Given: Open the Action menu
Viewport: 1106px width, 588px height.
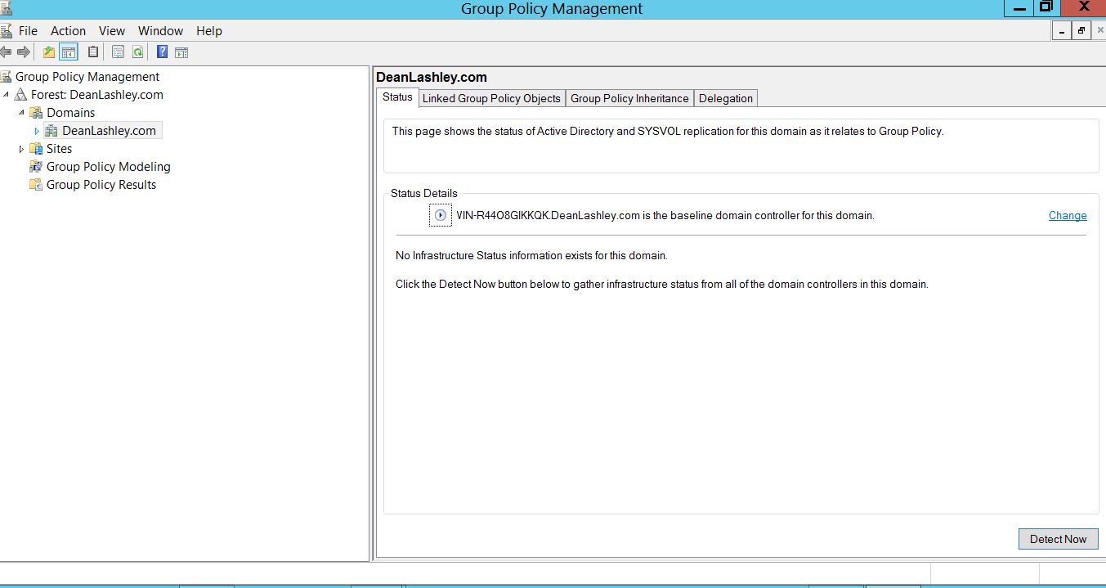Looking at the screenshot, I should 68,31.
